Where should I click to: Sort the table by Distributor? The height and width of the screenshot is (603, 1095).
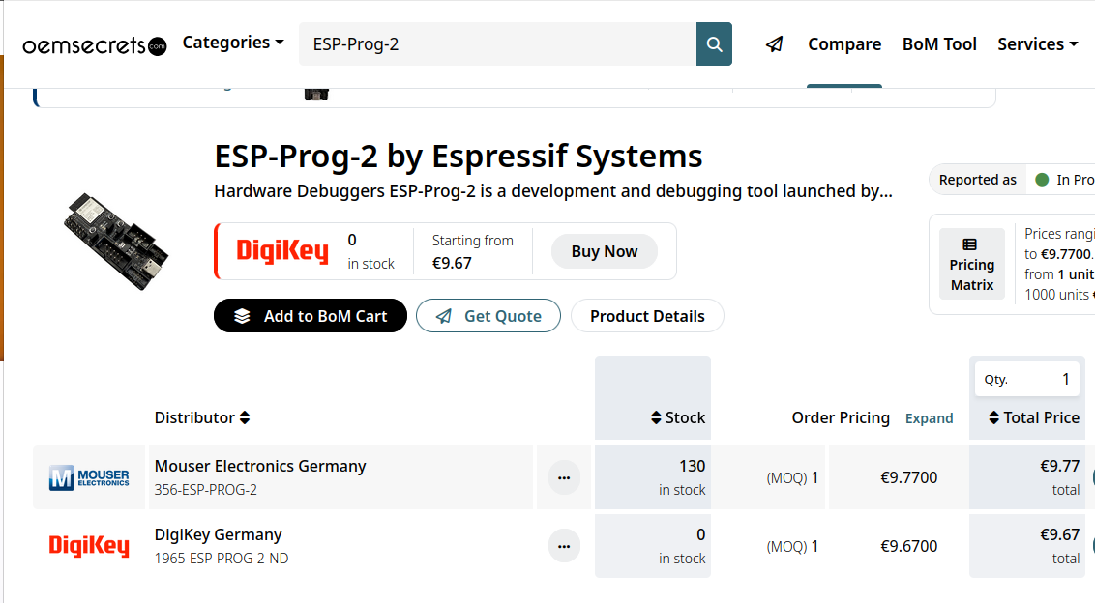(202, 417)
